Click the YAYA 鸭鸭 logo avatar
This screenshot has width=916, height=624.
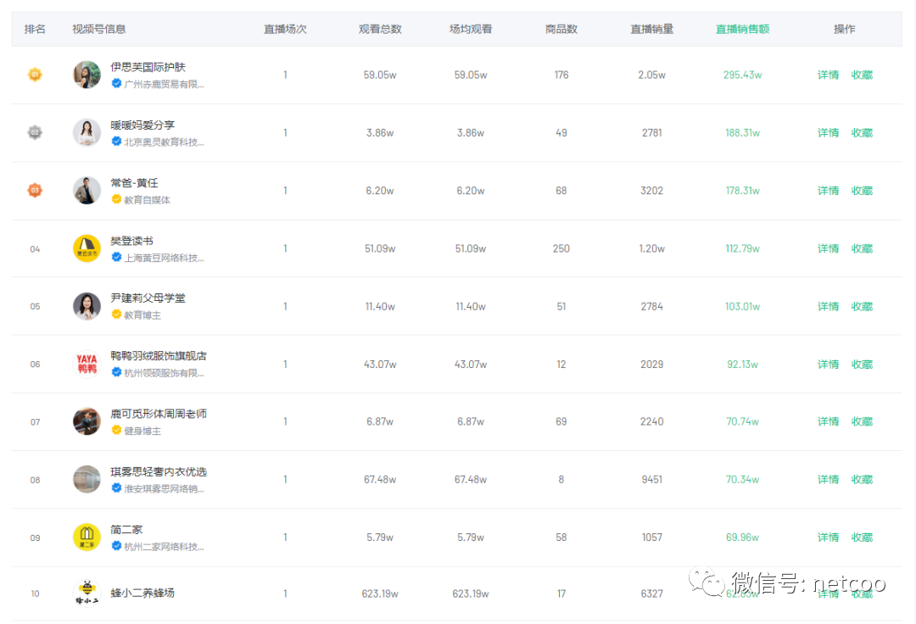click(x=87, y=364)
